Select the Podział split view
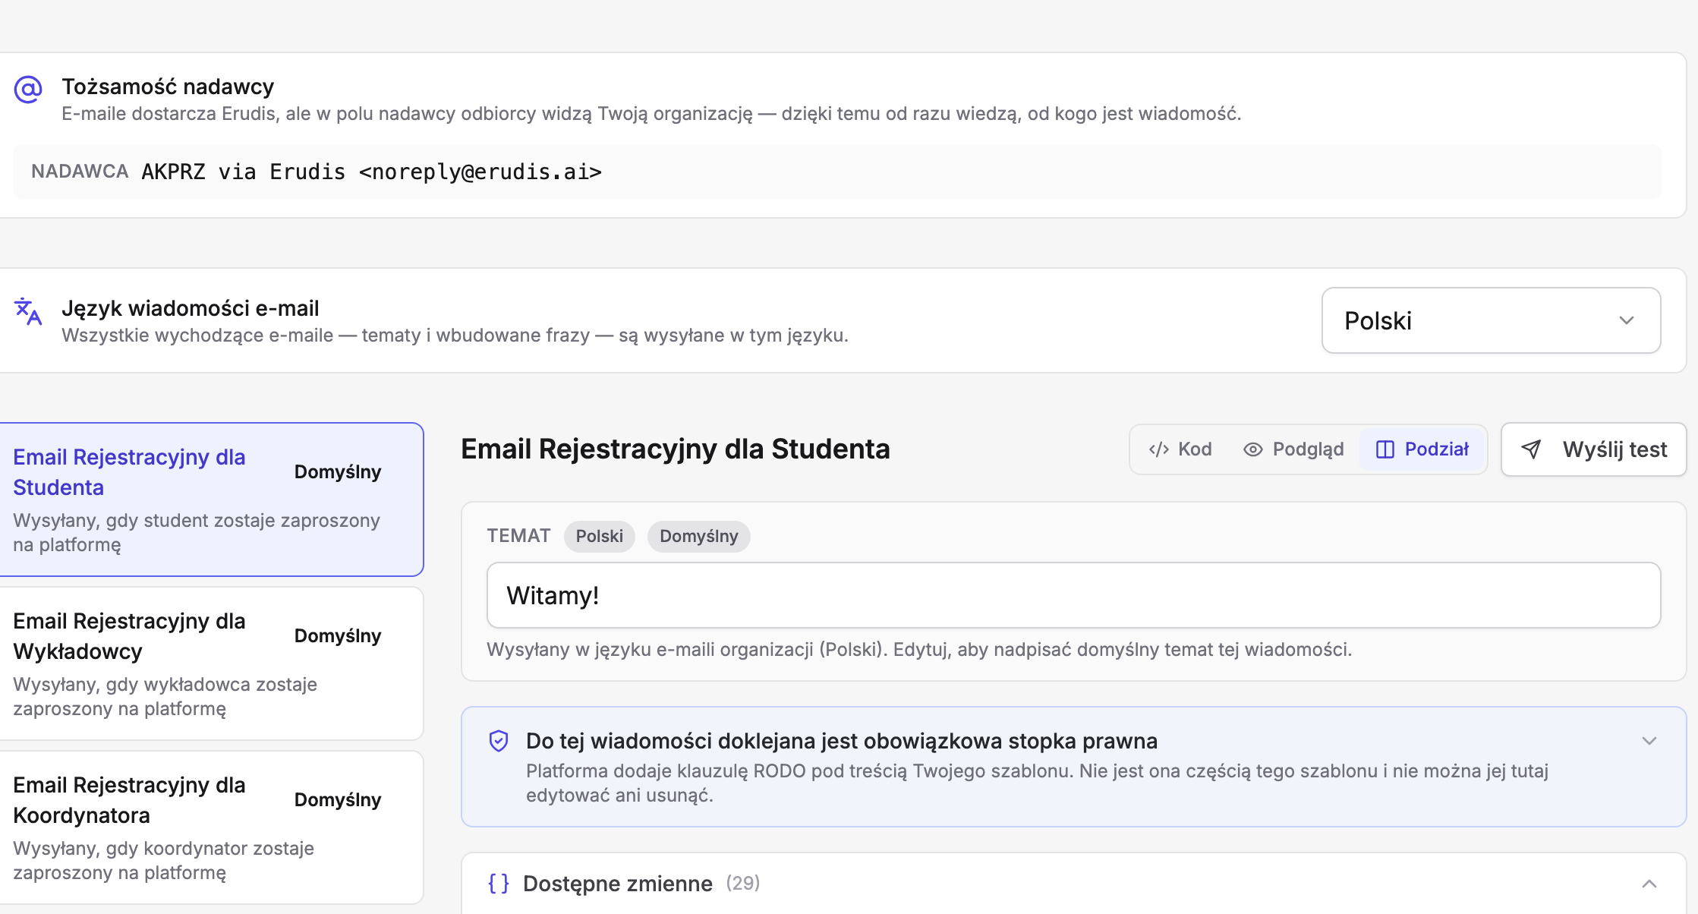Screen dimensions: 1698x914 tap(1422, 449)
